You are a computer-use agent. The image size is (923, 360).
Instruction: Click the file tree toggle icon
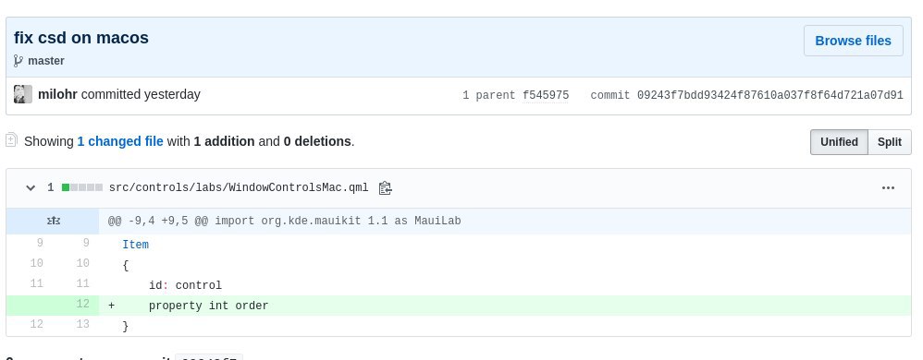pyautogui.click(x=11, y=140)
